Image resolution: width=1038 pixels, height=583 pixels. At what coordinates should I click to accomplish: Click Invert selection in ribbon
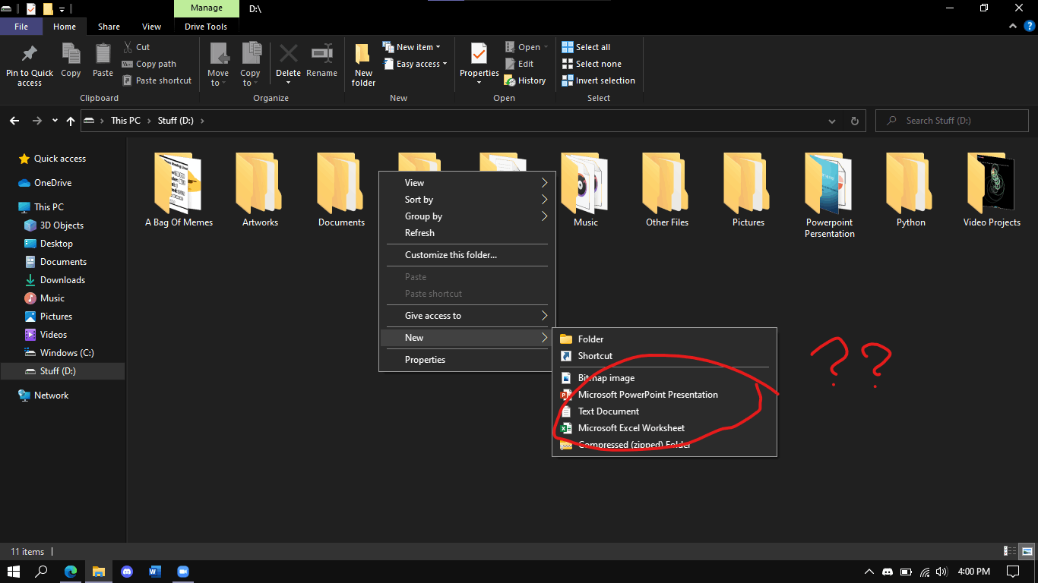pos(598,80)
